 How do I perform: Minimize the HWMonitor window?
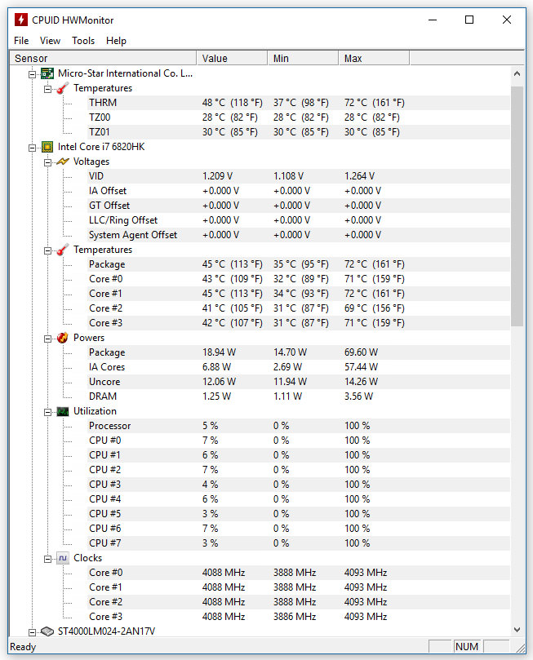[433, 20]
